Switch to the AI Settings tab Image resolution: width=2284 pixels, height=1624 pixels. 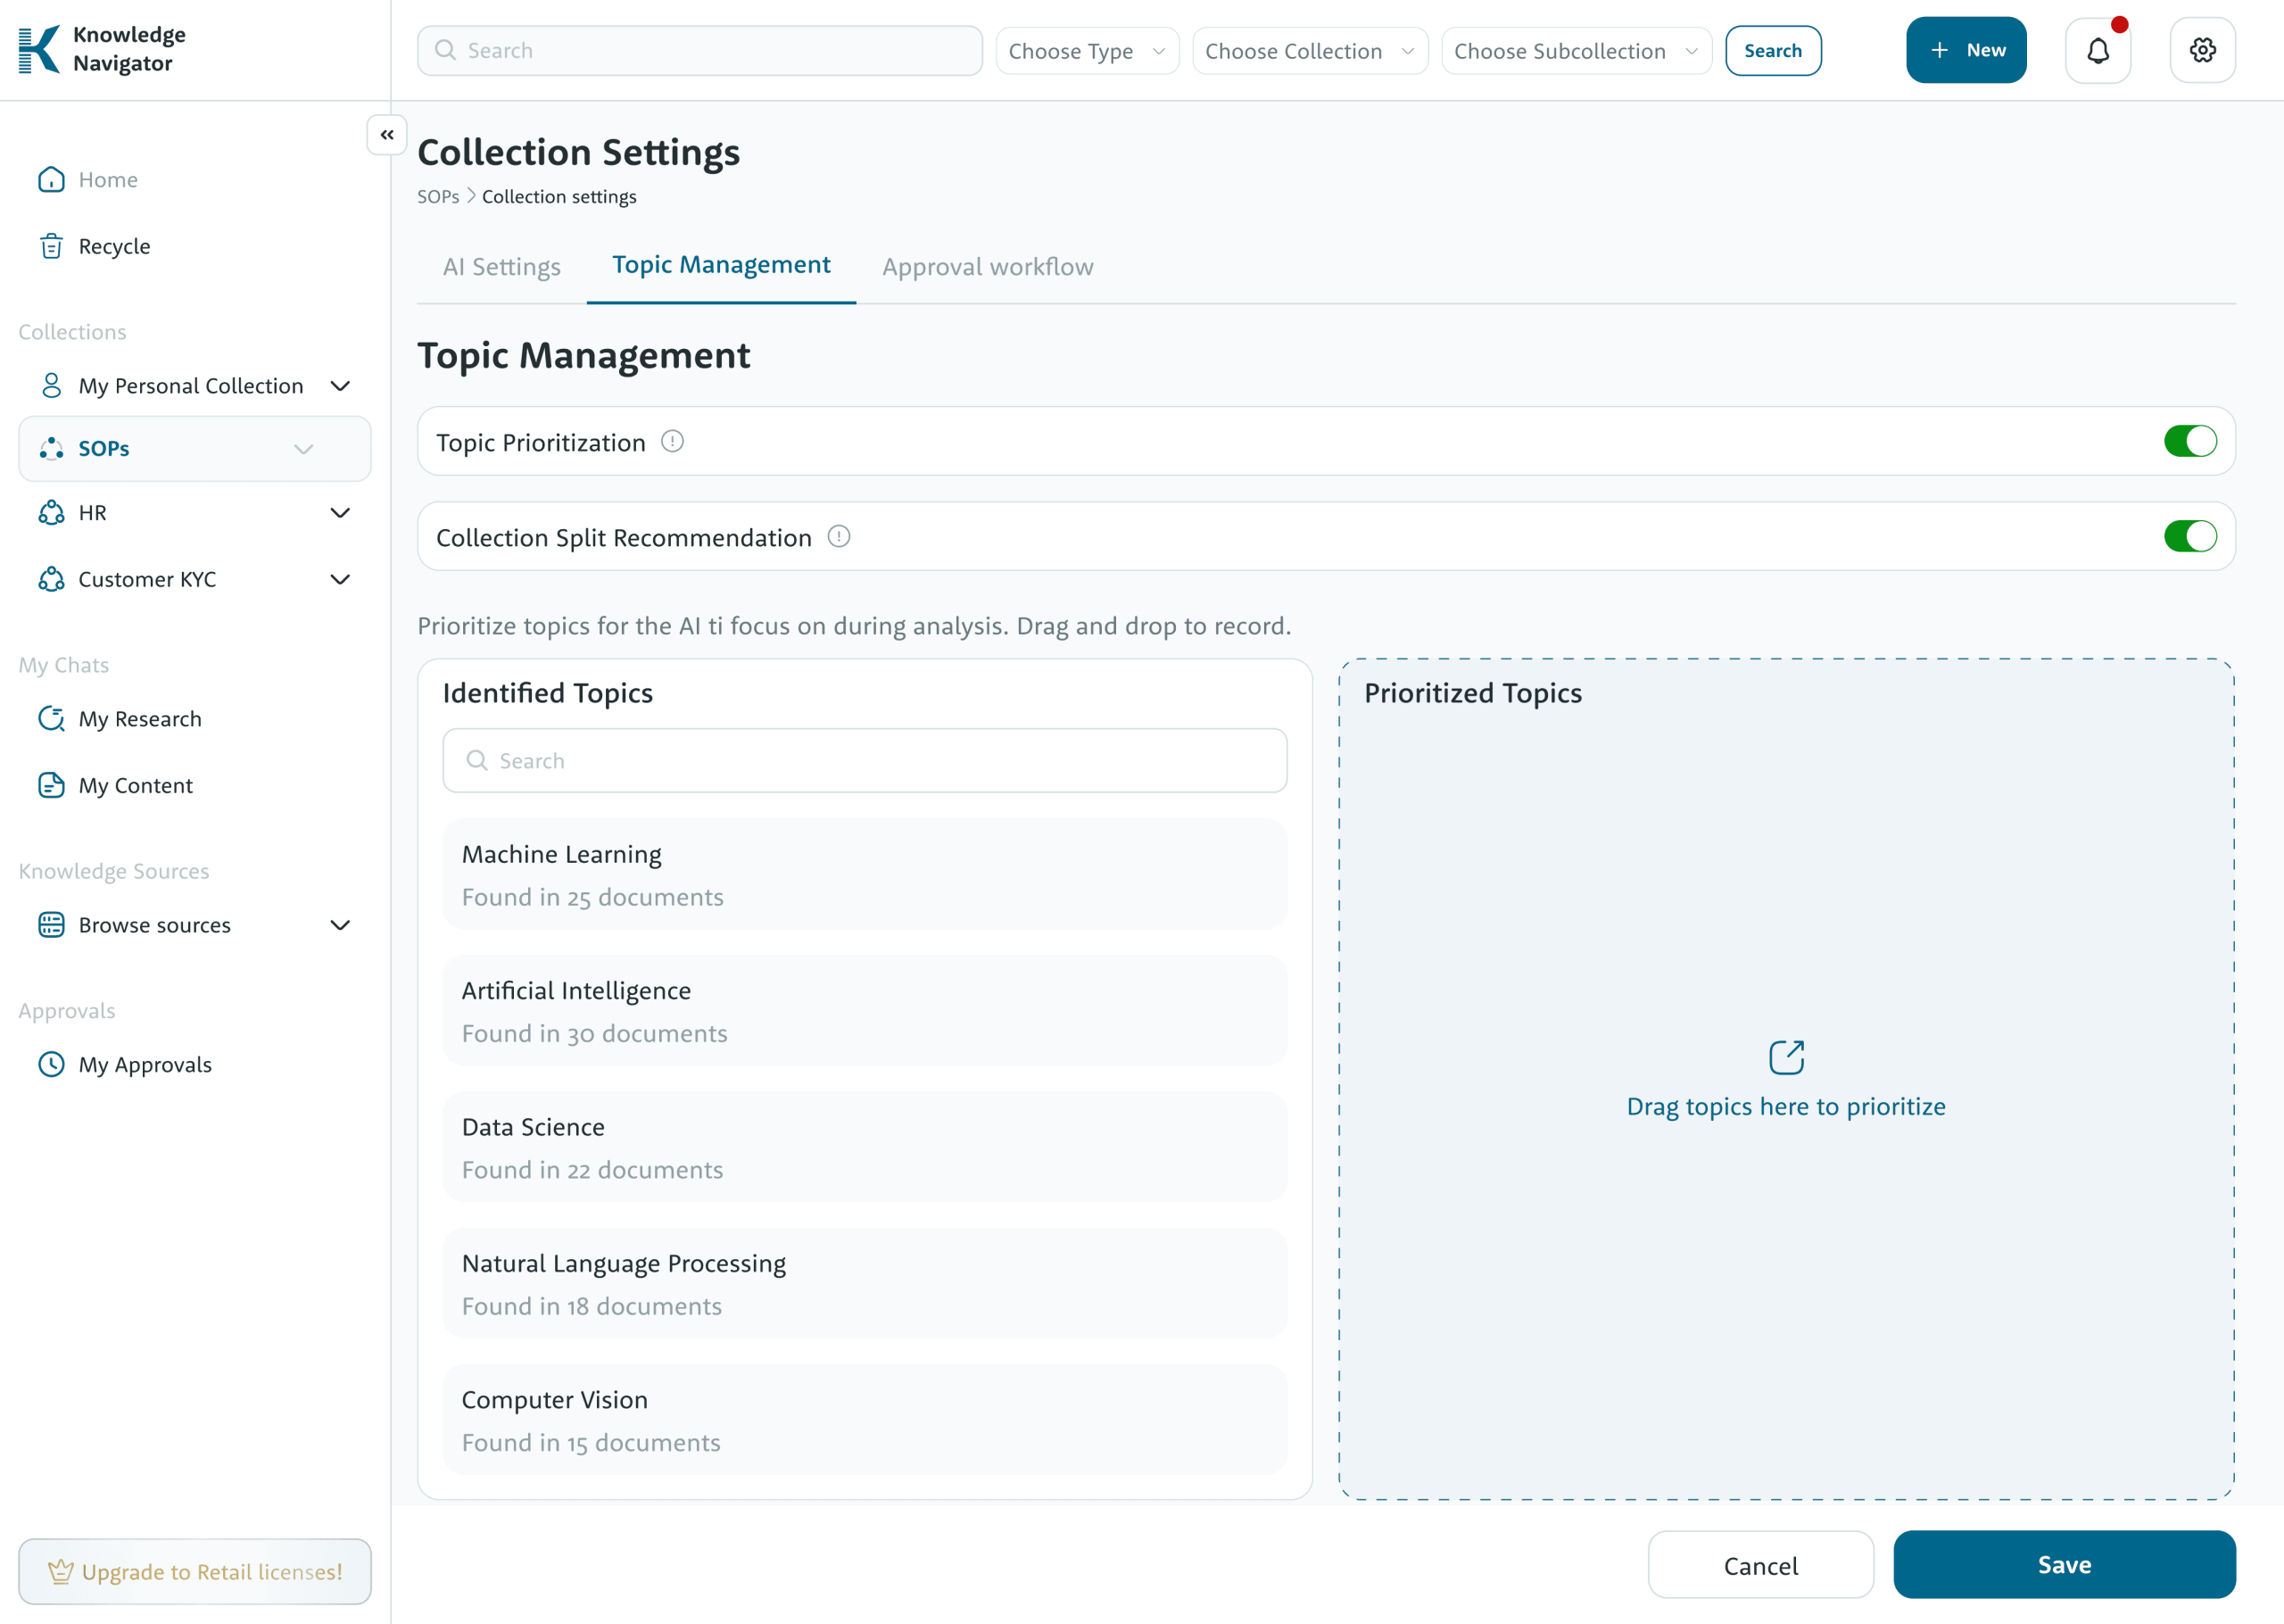(x=501, y=267)
